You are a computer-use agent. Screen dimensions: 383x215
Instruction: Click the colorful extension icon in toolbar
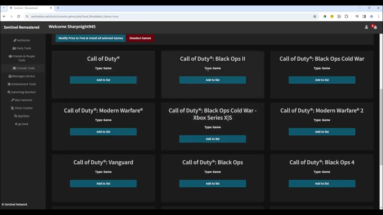pyautogui.click(x=324, y=16)
